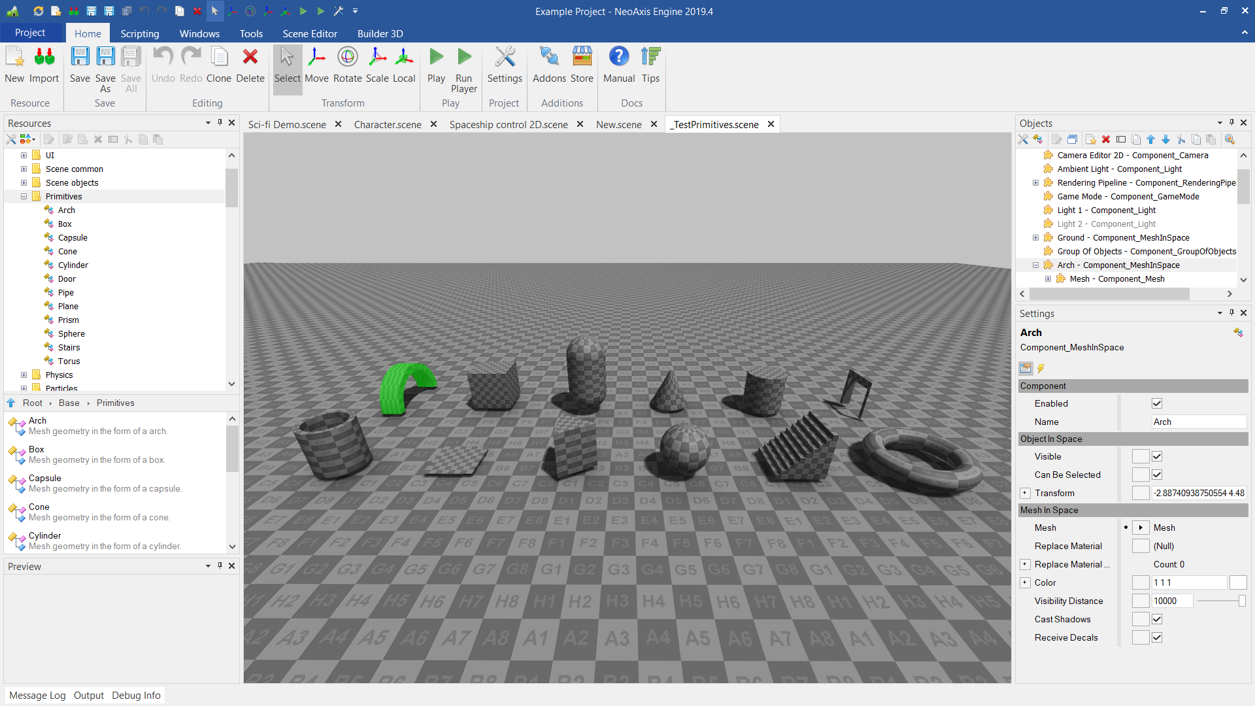This screenshot has height=706, width=1255.
Task: Click the Name input field showing Arch
Action: [x=1198, y=422]
